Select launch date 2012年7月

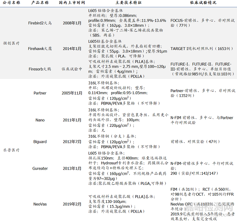72,142
